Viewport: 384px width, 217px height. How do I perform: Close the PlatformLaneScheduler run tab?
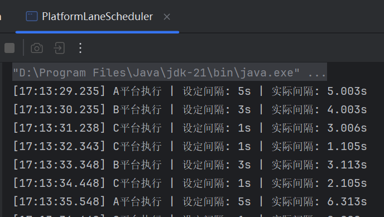167,17
